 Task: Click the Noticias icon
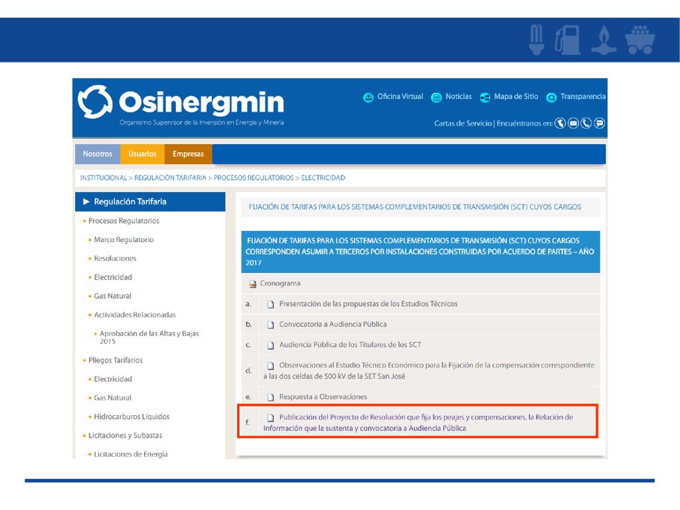[436, 98]
